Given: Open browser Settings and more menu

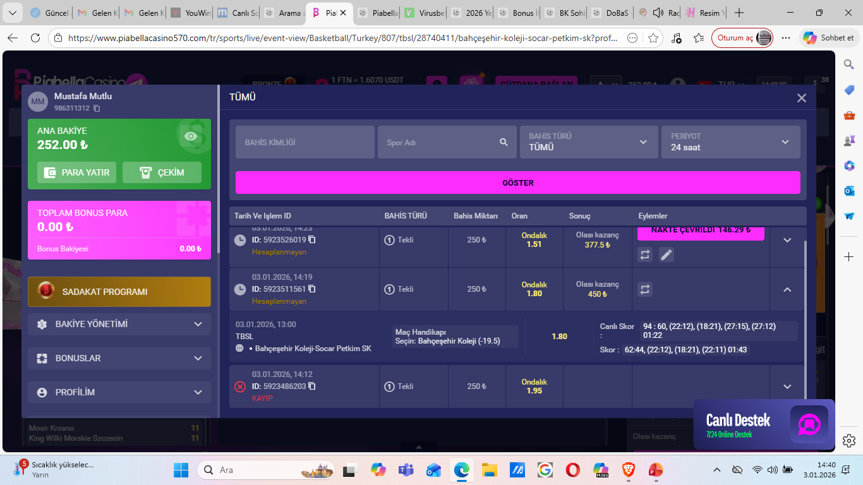Looking at the screenshot, I should (786, 38).
